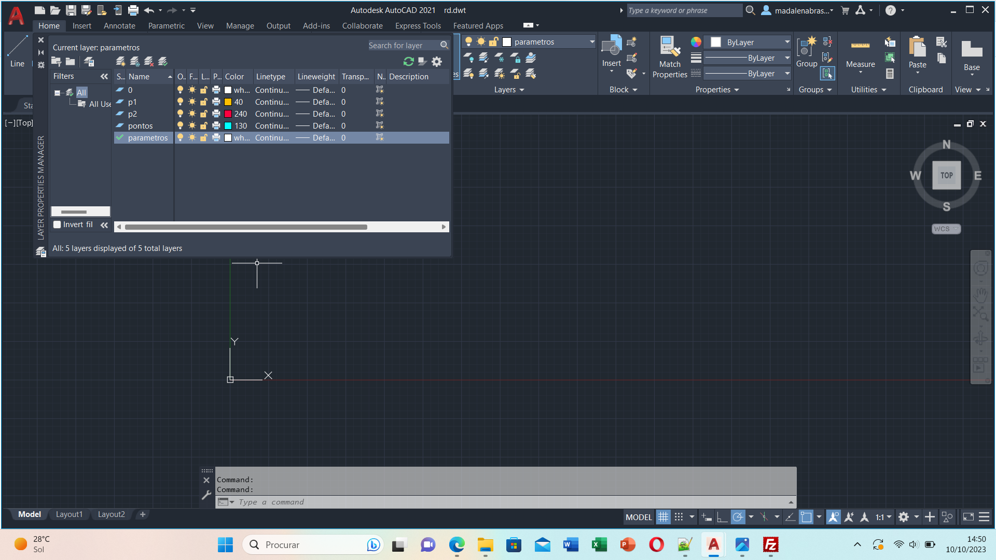The height and width of the screenshot is (560, 996).
Task: Collapse the All filter tree node
Action: coord(57,93)
